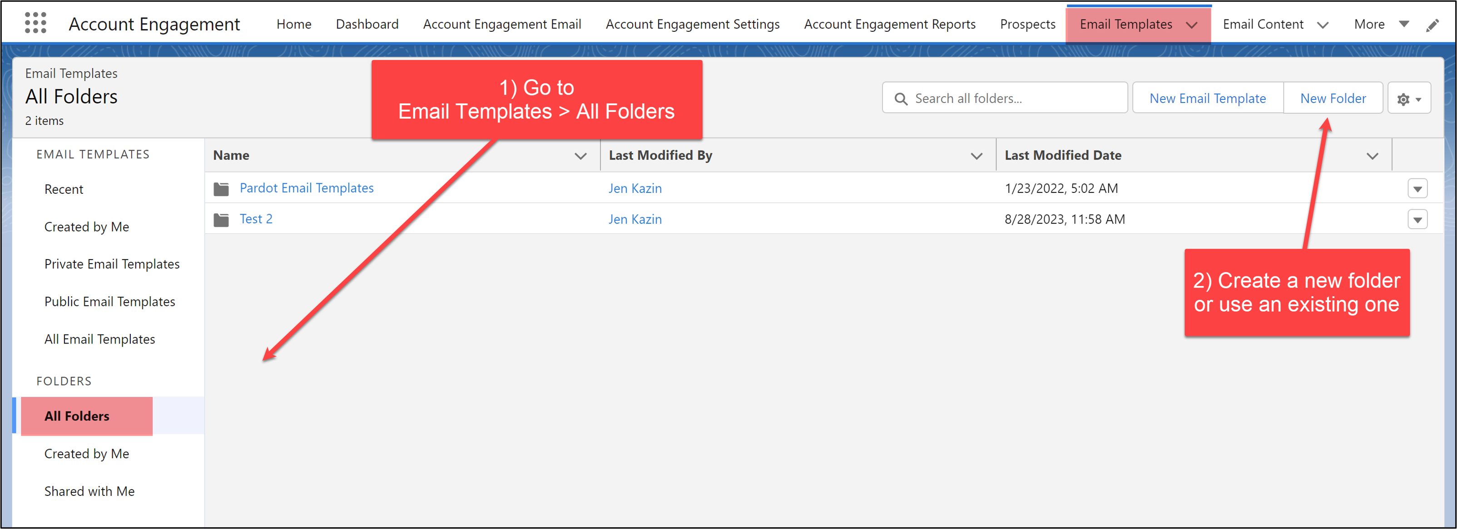
Task: Expand the Email Content tab chevron
Action: point(1323,25)
